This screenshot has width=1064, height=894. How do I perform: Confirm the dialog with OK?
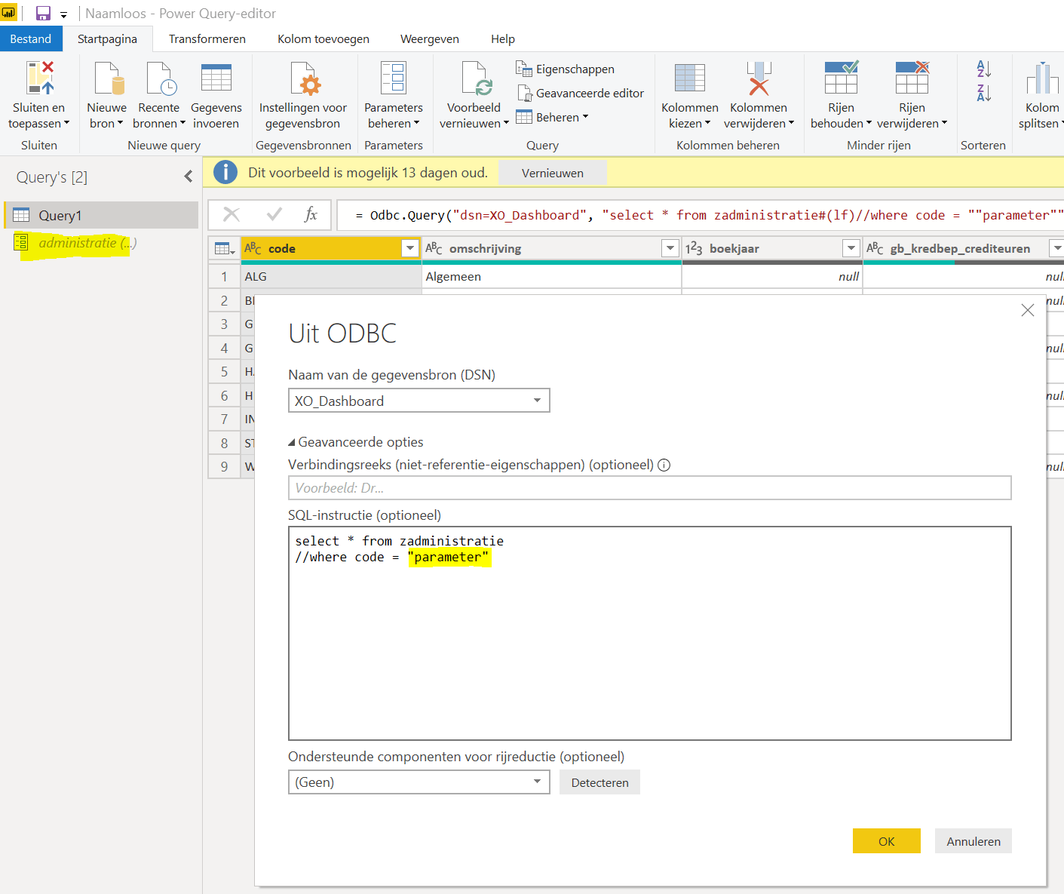pos(886,840)
